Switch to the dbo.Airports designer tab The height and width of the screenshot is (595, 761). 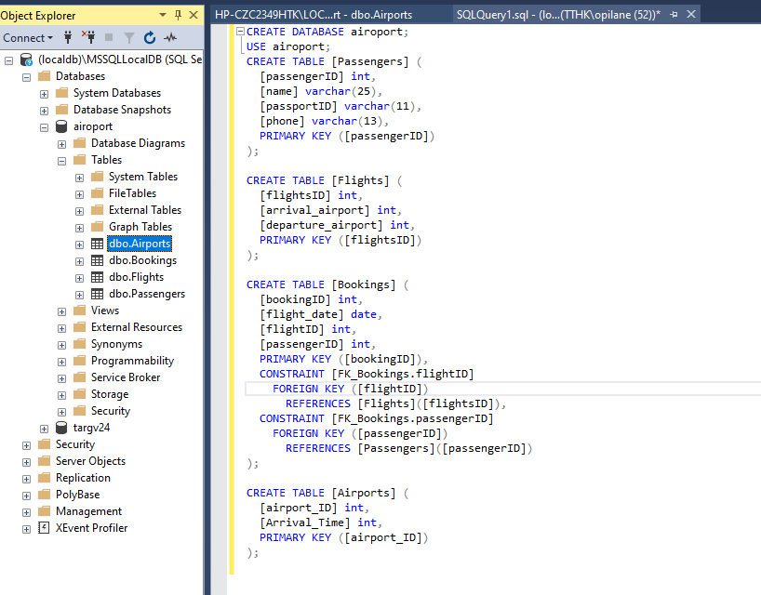314,15
